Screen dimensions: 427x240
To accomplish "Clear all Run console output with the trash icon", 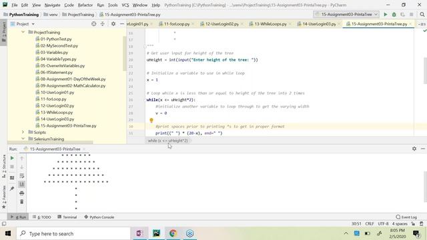I will tap(22, 201).
